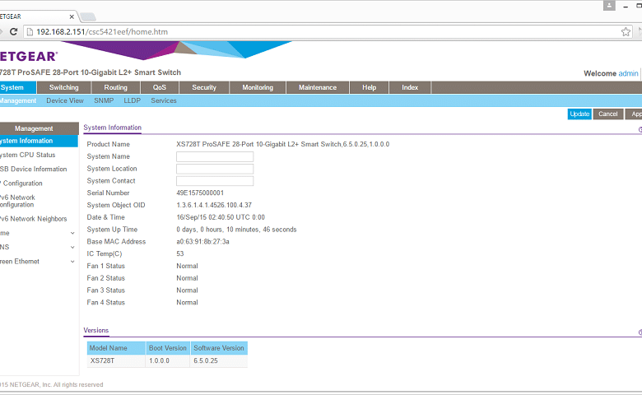Reload the page with the browser refresh icon

tap(13, 31)
